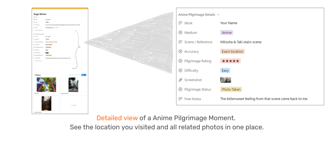Click the Work text property icon
The image size is (332, 166).
pos(180,23)
